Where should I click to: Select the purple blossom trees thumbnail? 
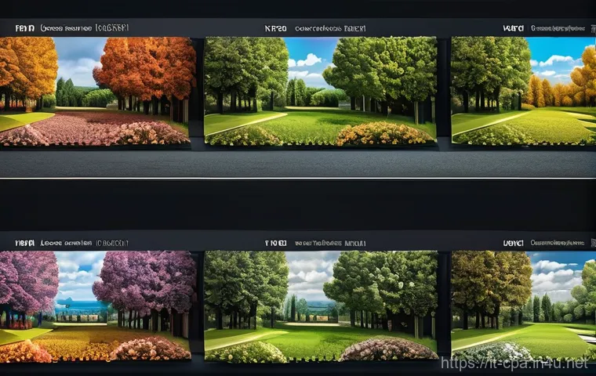coord(97,306)
